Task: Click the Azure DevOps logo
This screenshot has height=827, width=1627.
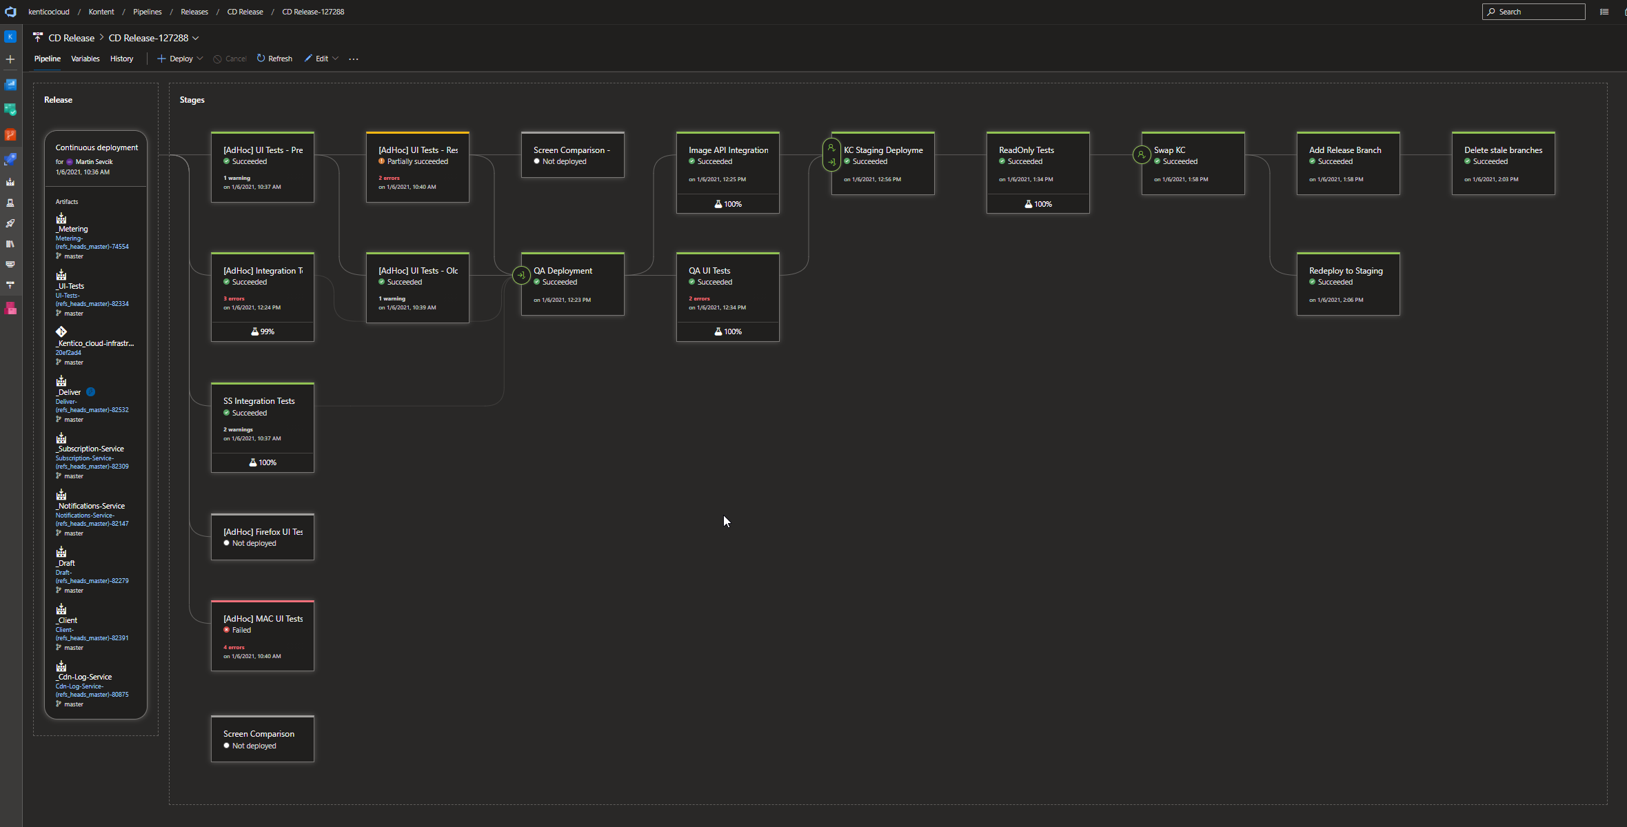Action: [x=10, y=12]
